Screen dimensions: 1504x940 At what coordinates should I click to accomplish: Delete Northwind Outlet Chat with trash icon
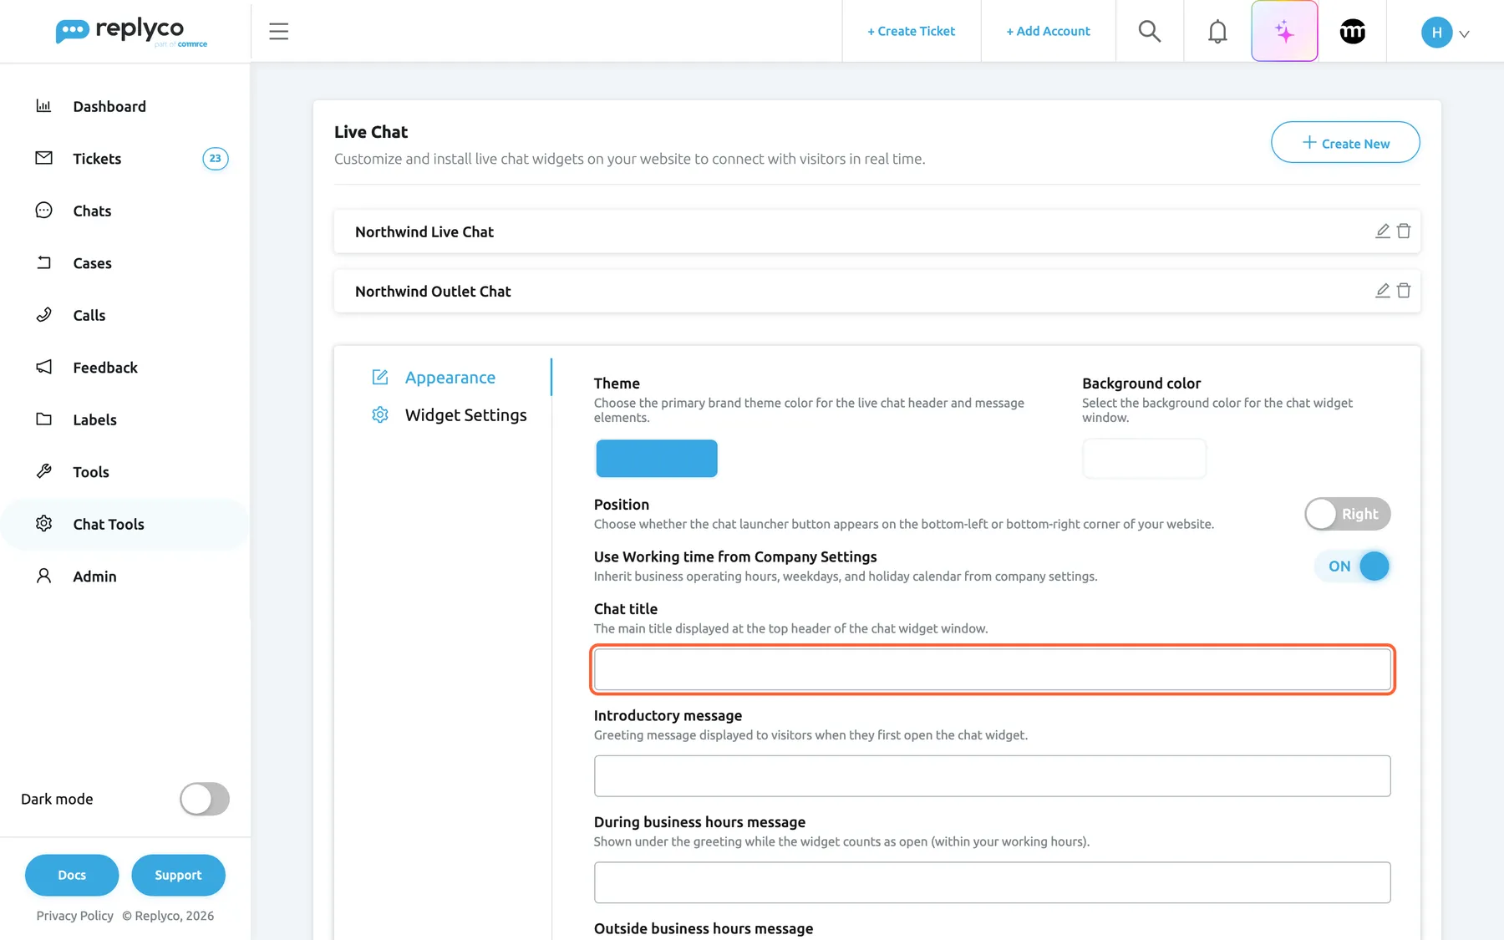coord(1404,290)
